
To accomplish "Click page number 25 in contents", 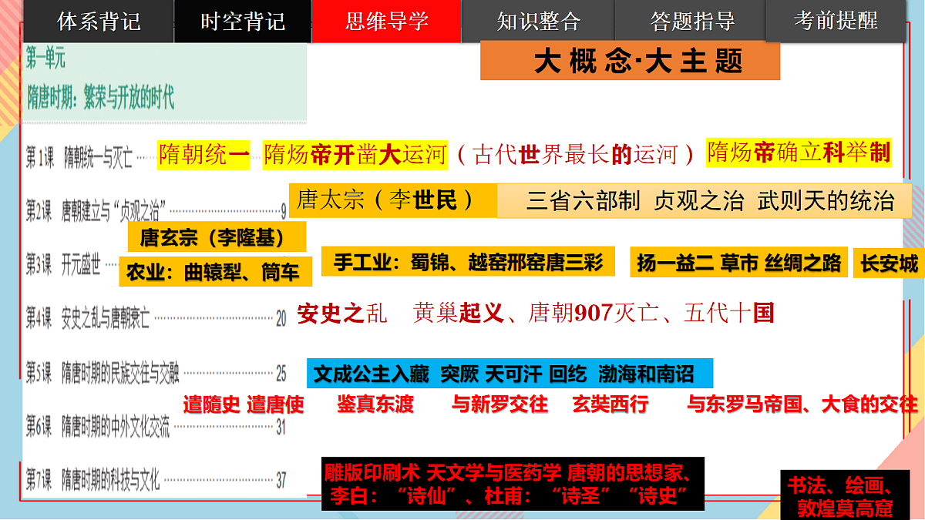I will click(x=281, y=375).
